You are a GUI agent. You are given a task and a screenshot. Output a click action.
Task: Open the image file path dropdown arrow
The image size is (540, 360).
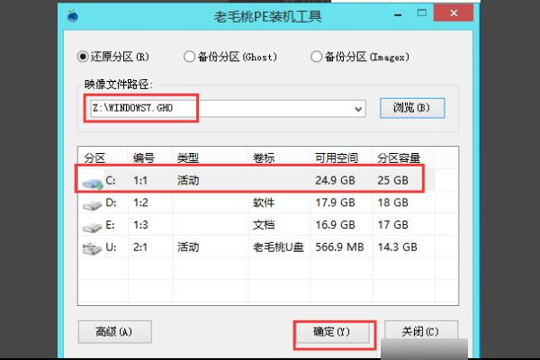(x=358, y=109)
